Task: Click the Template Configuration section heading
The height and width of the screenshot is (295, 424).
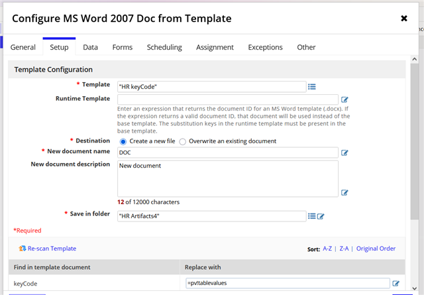Action: 53,70
